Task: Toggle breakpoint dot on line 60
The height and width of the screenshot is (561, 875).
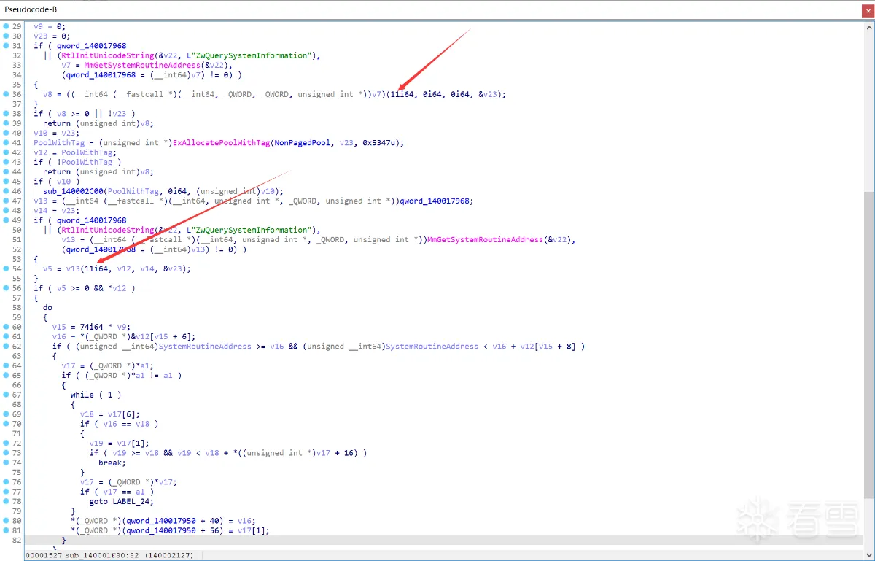Action: (7, 327)
